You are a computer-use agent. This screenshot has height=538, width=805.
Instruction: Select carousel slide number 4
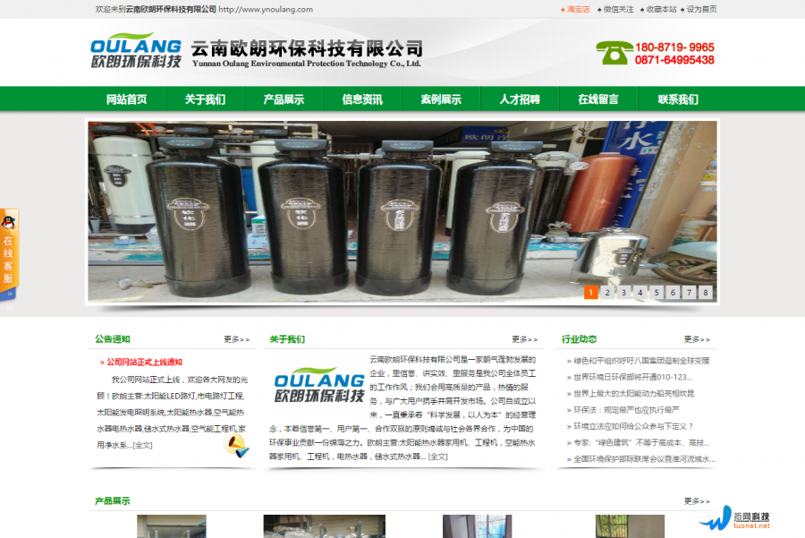[x=640, y=293]
